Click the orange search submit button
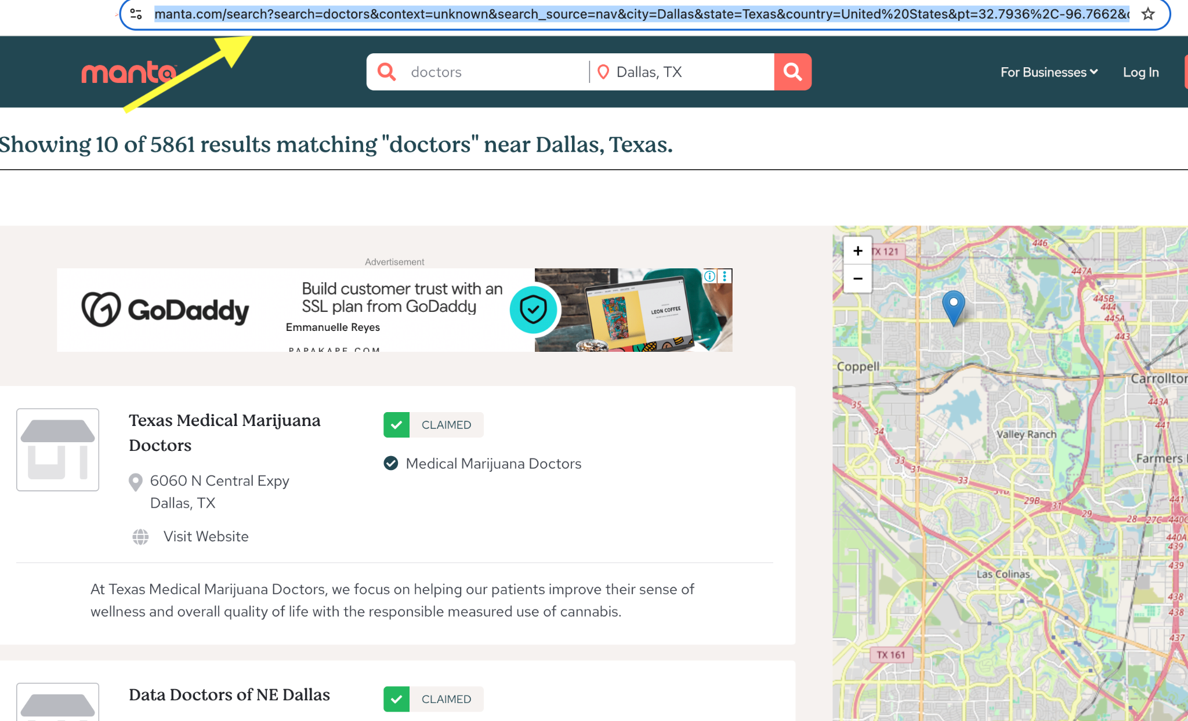 pyautogui.click(x=792, y=72)
